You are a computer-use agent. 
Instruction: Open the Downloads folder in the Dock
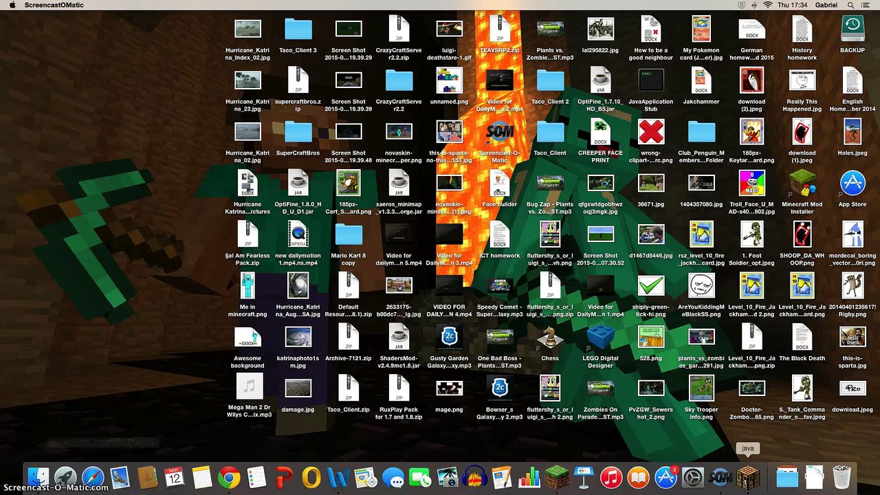point(787,476)
